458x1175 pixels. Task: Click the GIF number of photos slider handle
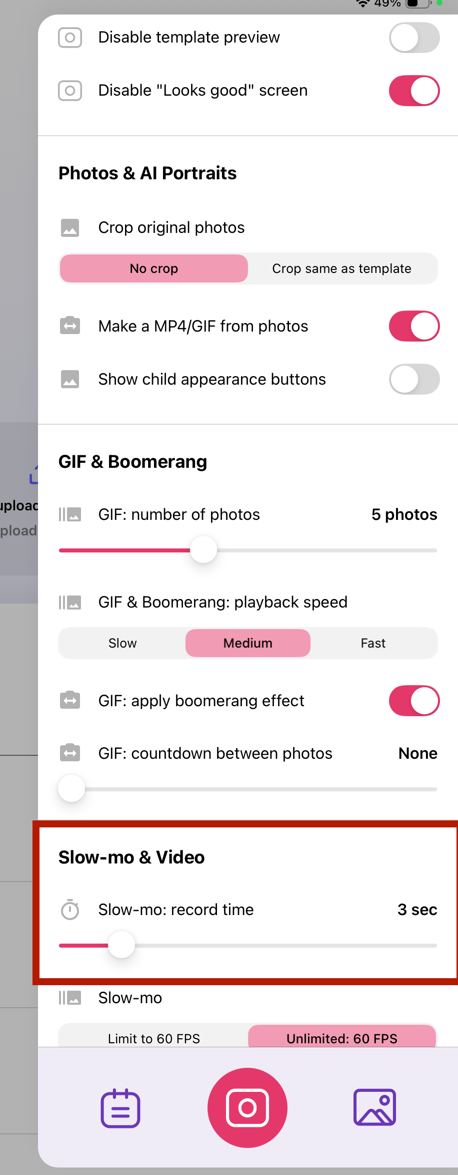coord(203,549)
